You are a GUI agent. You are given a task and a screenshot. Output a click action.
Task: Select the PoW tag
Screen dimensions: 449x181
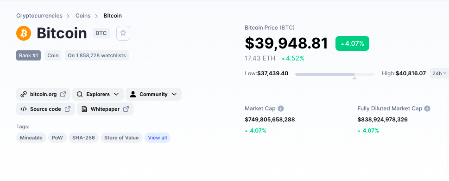57,138
